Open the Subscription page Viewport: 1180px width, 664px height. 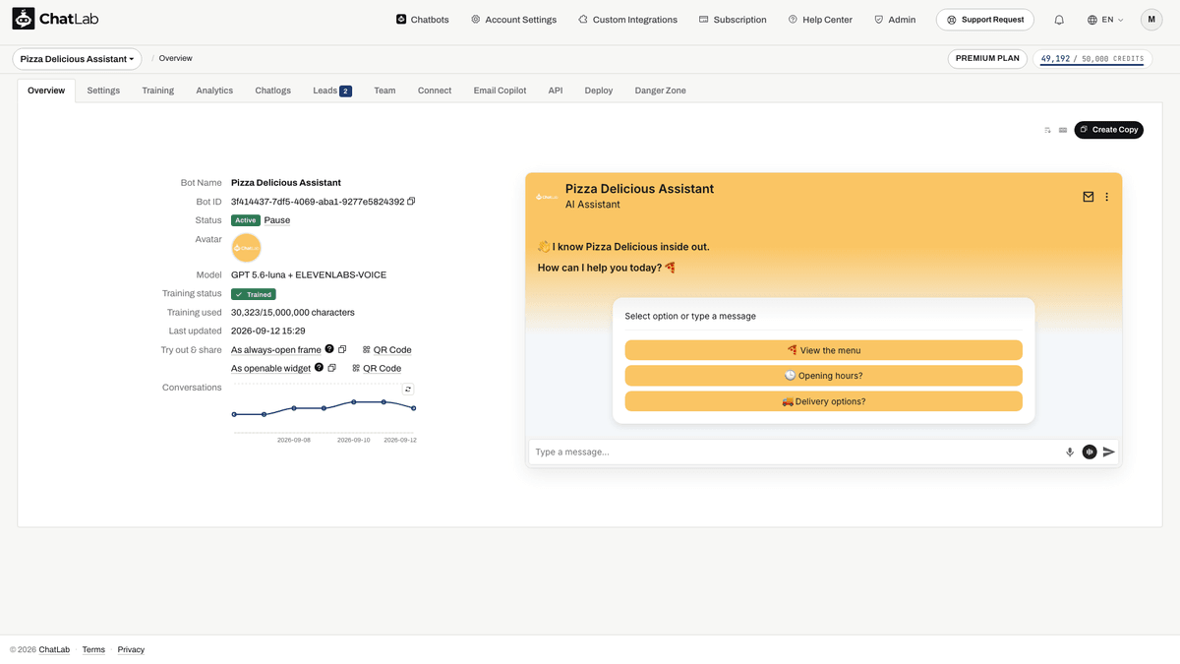(x=733, y=20)
